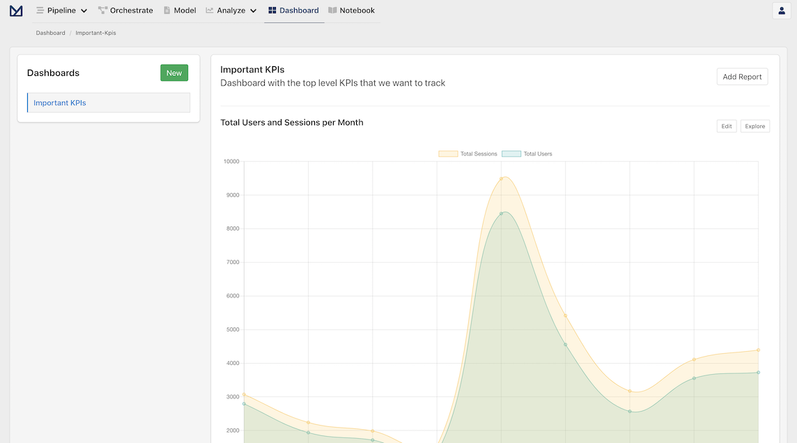This screenshot has height=443, width=797.
Task: Click Edit on the report
Action: click(727, 126)
